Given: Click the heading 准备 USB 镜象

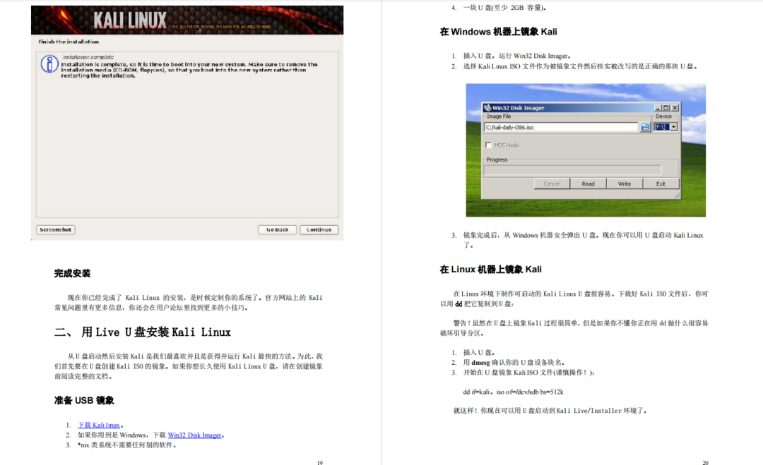Looking at the screenshot, I should point(84,400).
